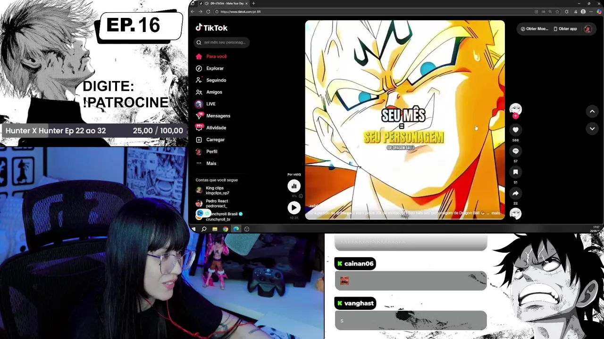Select the TikTok - Make Your Day tab
This screenshot has width=604, height=339.
(223, 3)
